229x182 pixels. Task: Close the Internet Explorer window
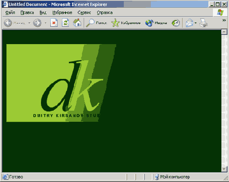point(224,4)
